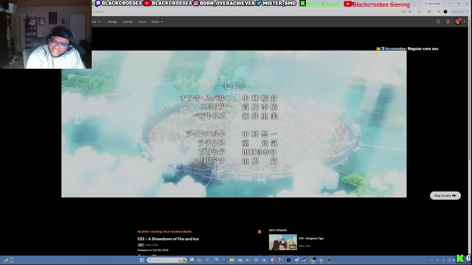Open the Games menu item
The height and width of the screenshot is (265, 472).
(128, 22)
